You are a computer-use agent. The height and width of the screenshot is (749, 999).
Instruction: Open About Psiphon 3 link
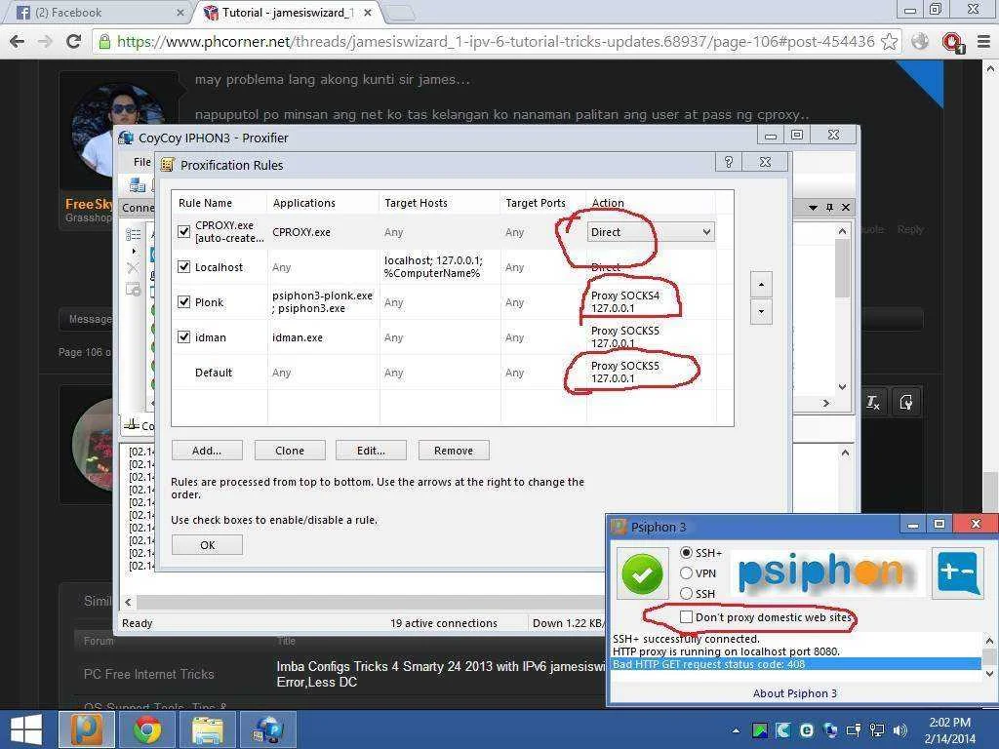pos(794,693)
